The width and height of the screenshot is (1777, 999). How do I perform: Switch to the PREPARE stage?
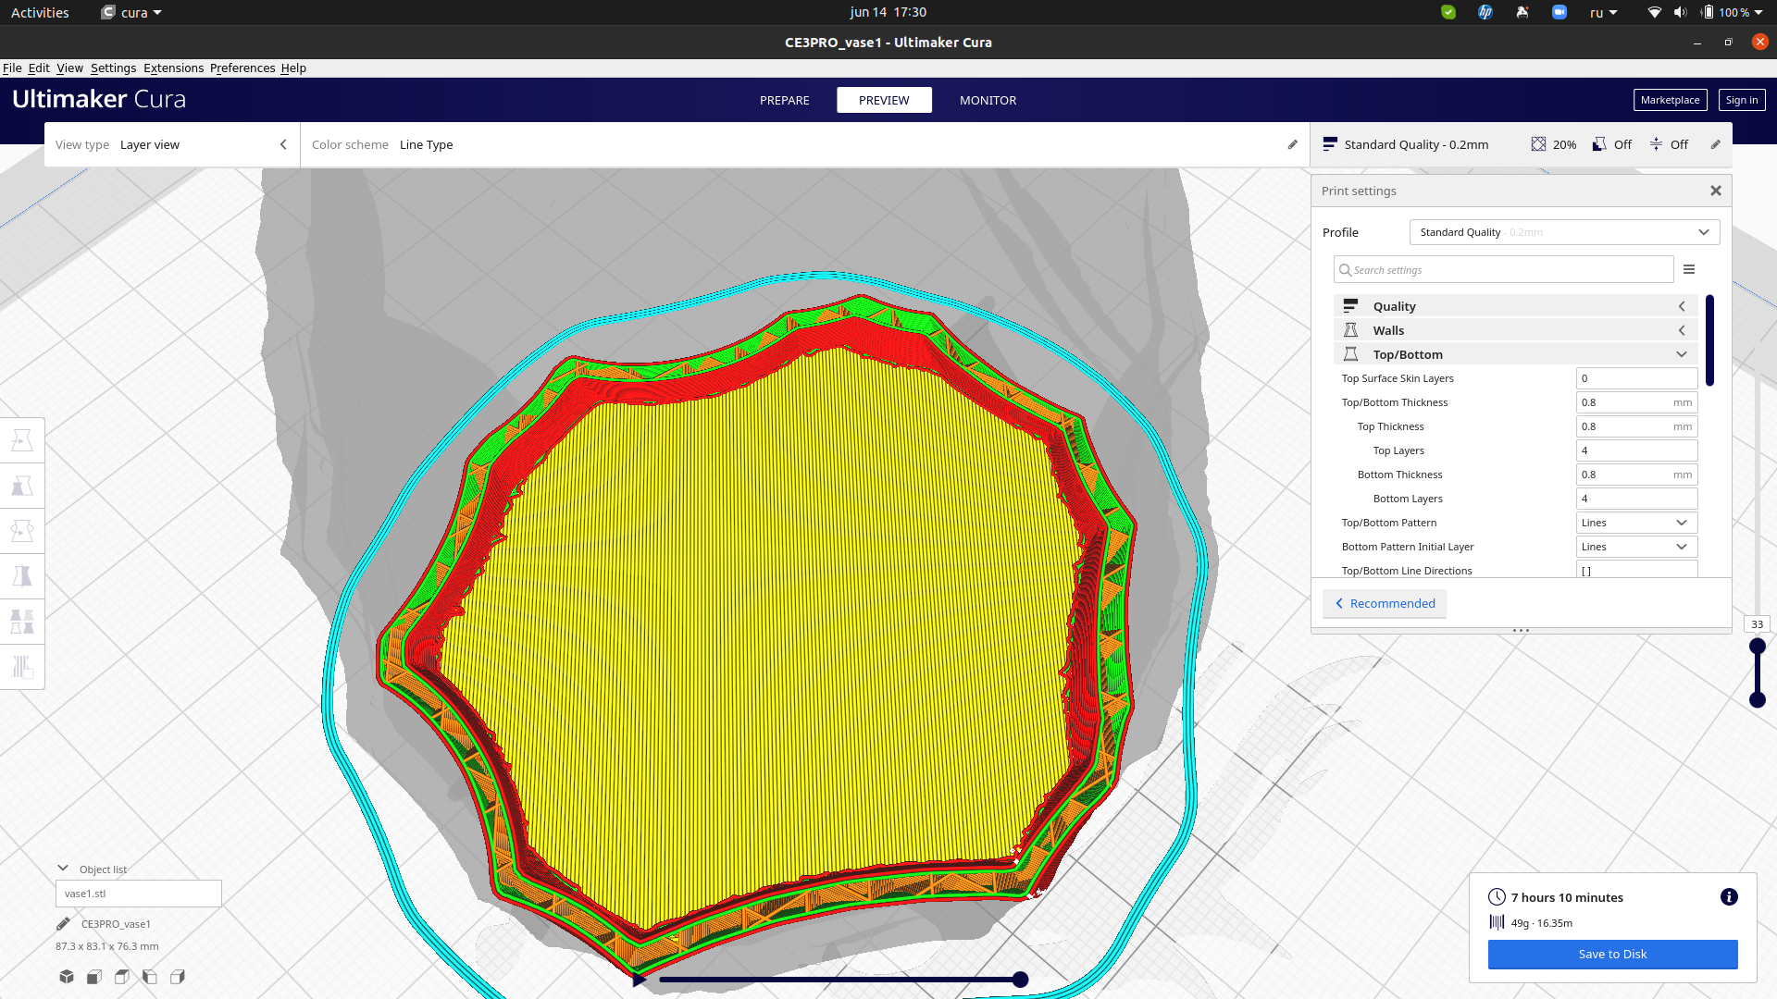(784, 100)
